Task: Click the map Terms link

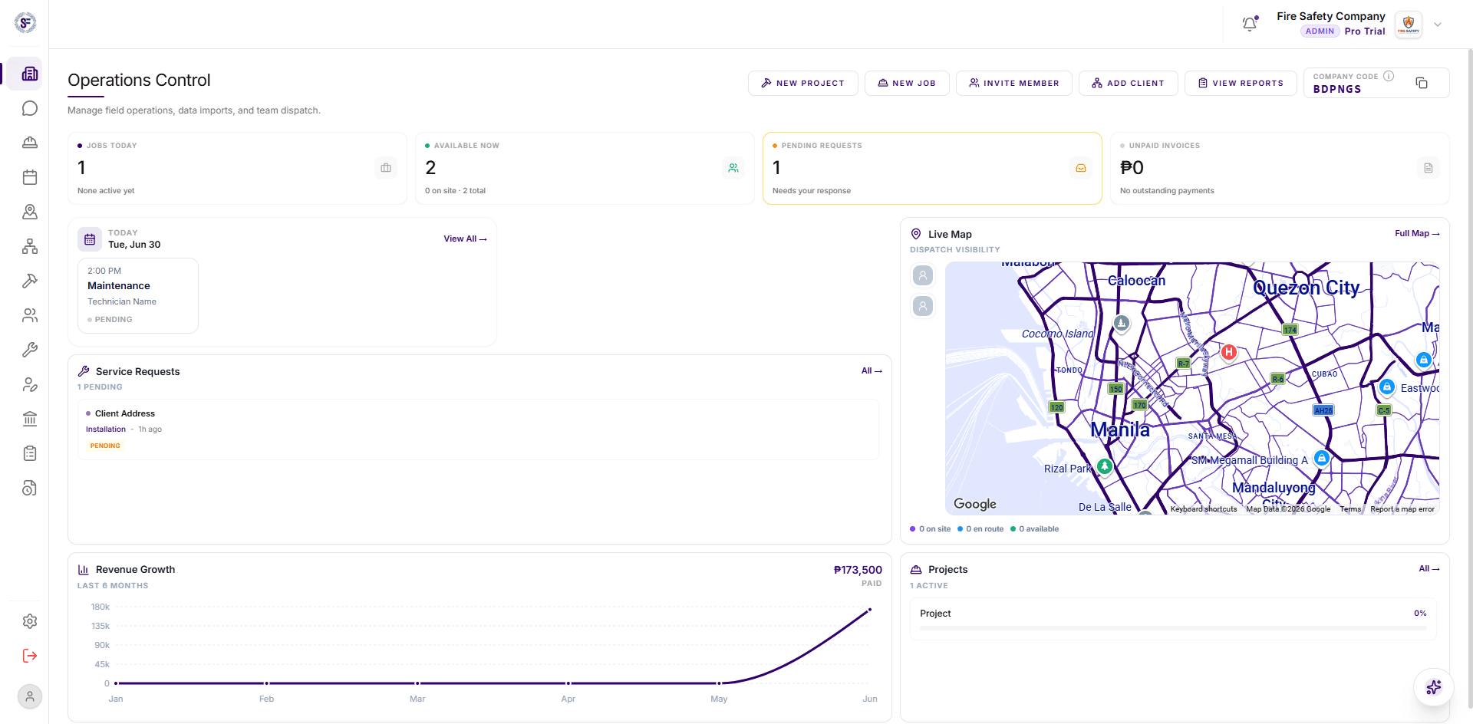Action: coord(1350,509)
